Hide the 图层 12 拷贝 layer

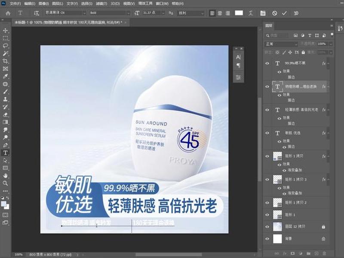click(x=267, y=227)
